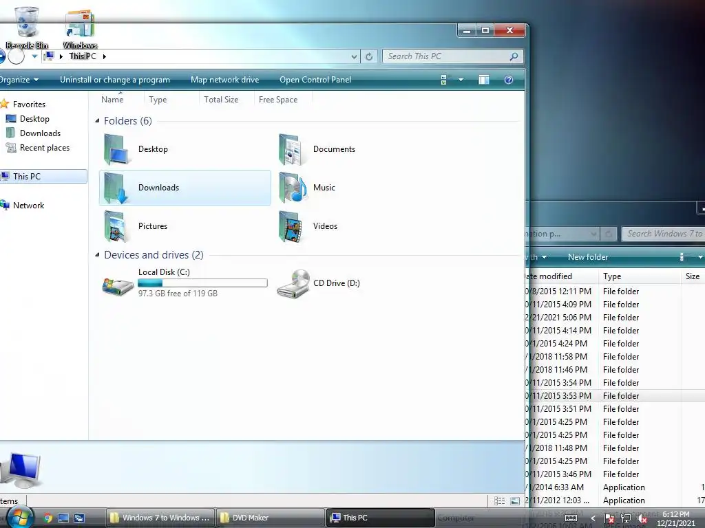Show hidden tray icons arrow

coord(593,518)
